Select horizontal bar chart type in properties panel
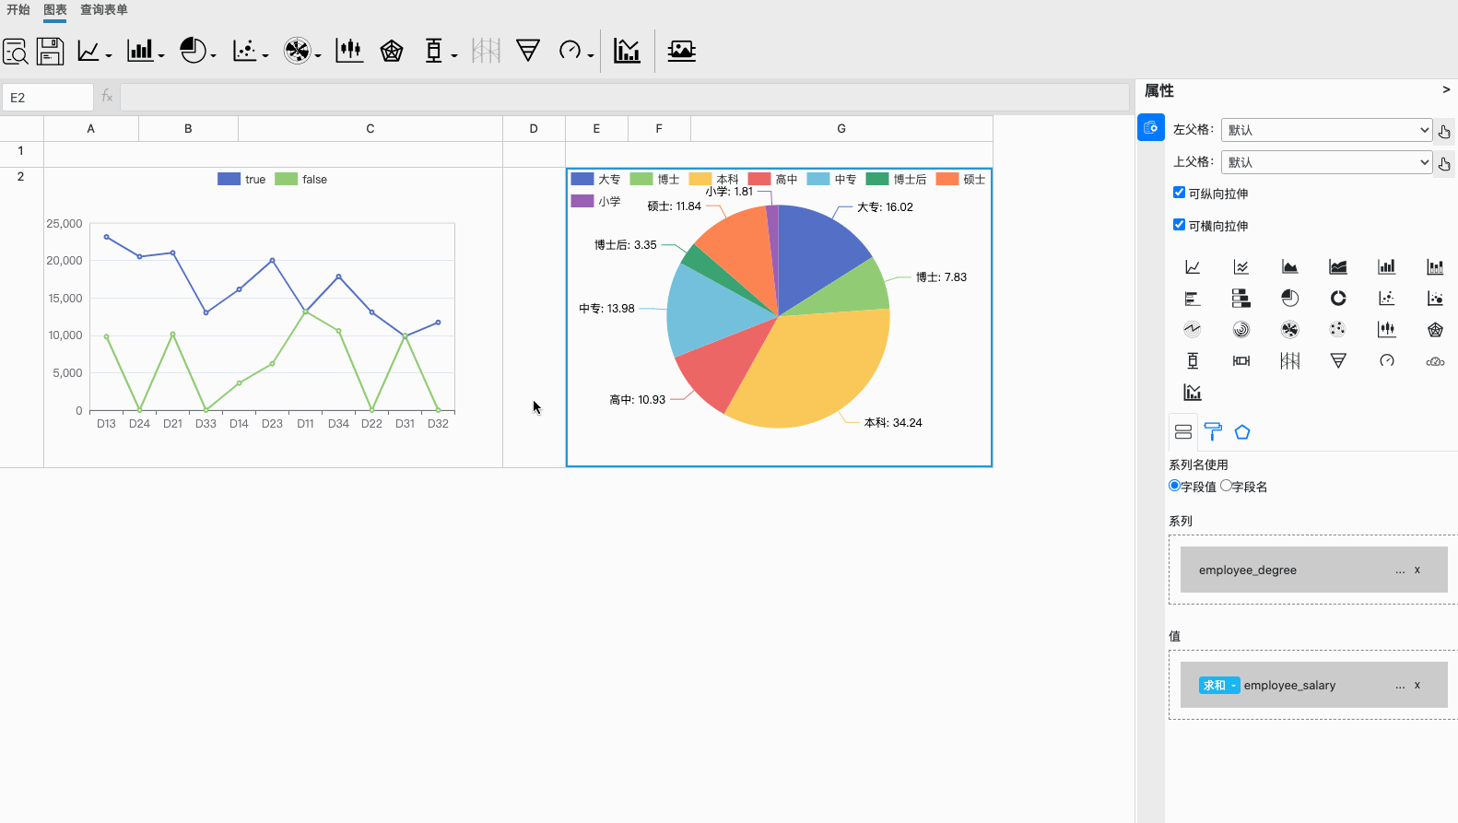 pyautogui.click(x=1193, y=299)
